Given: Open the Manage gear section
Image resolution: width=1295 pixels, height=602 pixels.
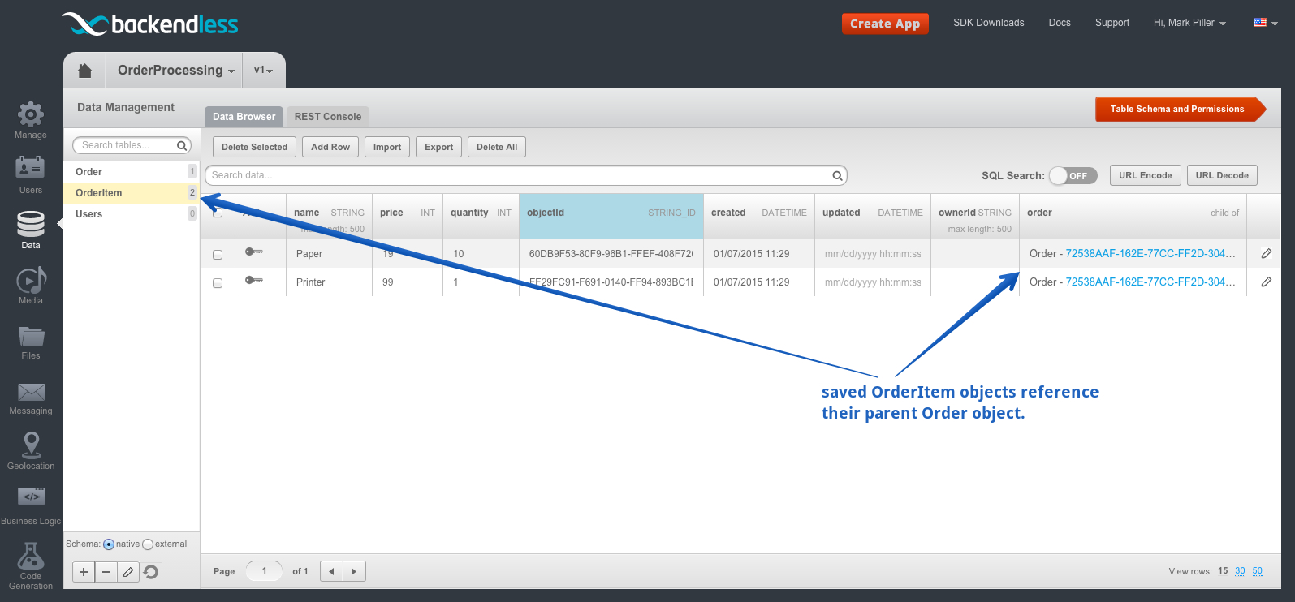Looking at the screenshot, I should [31, 120].
